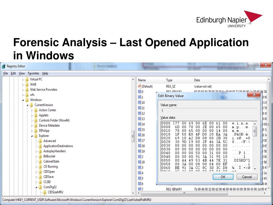
Task: Click the CabinetState folder icon
Action: tap(41, 161)
